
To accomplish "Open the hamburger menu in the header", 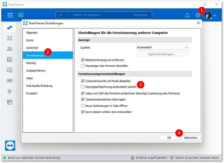I will pyautogui.click(x=10, y=15).
